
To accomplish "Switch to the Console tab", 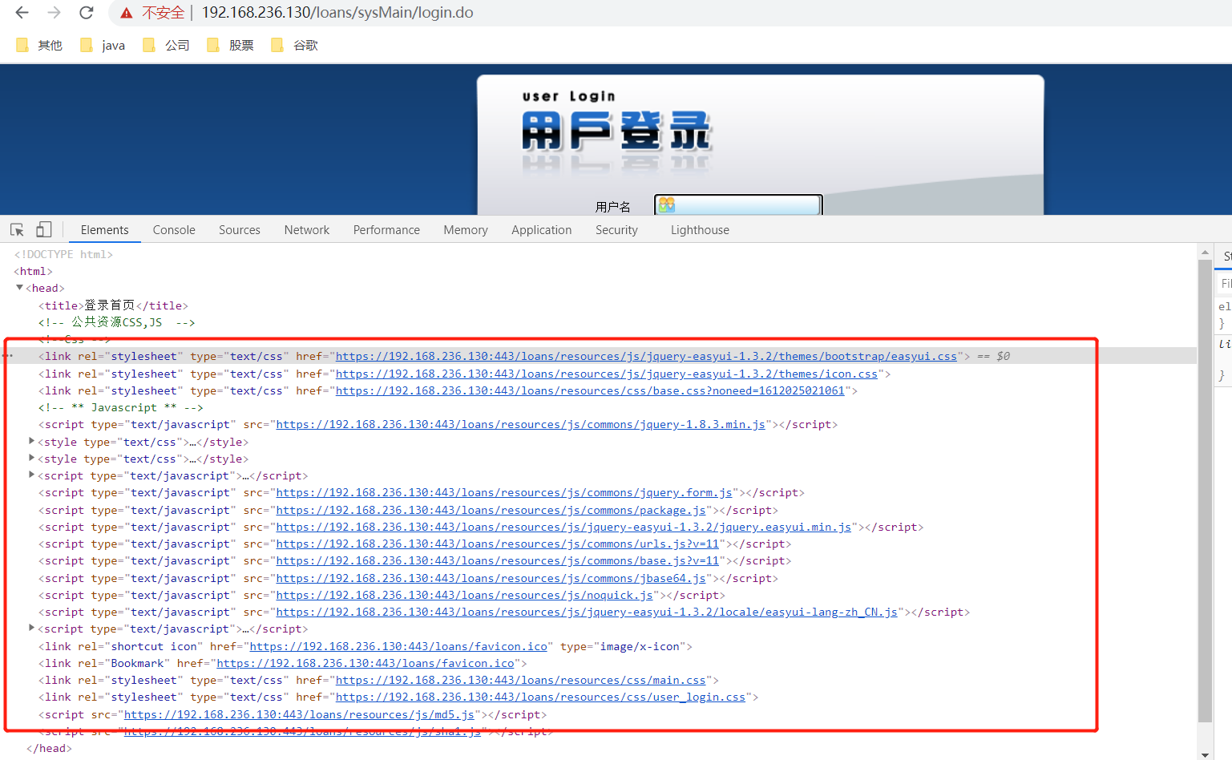I will (x=173, y=229).
